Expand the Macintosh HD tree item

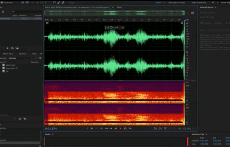(0, 68)
